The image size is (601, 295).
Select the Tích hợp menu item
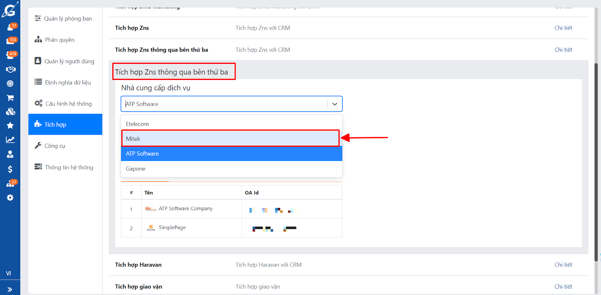pos(65,124)
